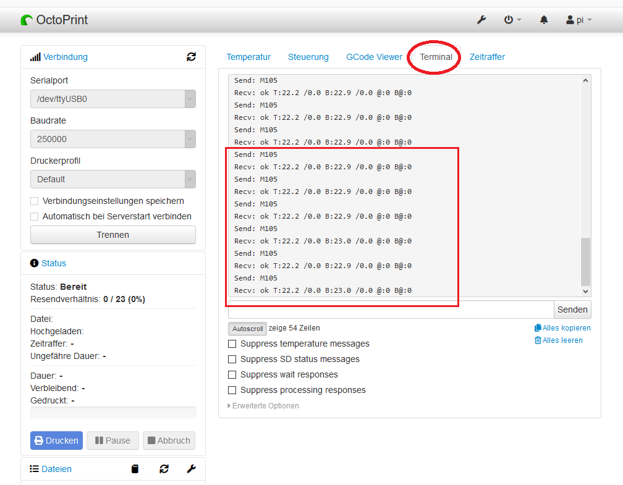
Task: Refresh the serial connection list
Action: (x=191, y=57)
